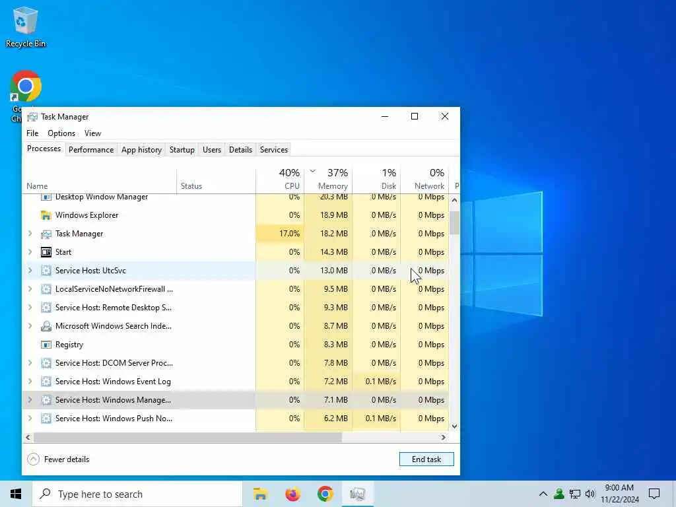Expand the Start process group
Viewport: 676px width, 507px height.
click(30, 252)
